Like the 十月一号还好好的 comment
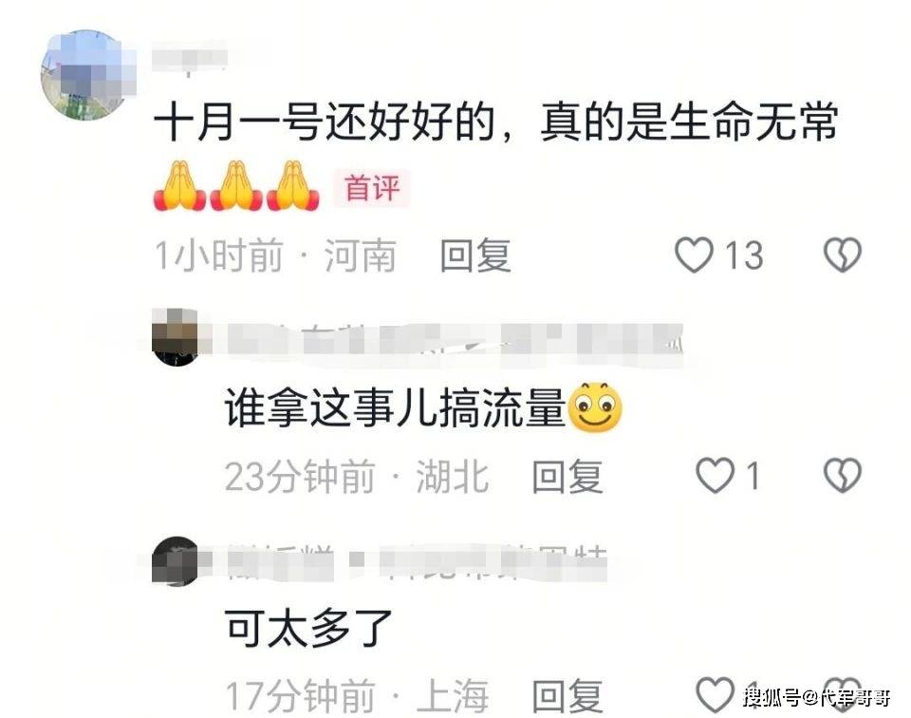The width and height of the screenshot is (911, 718). tap(694, 255)
